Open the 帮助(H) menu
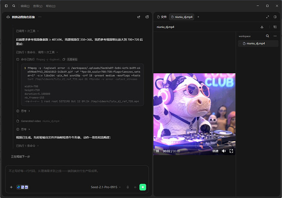Image resolution: width=282 pixels, height=198 pixels. click(x=51, y=6)
